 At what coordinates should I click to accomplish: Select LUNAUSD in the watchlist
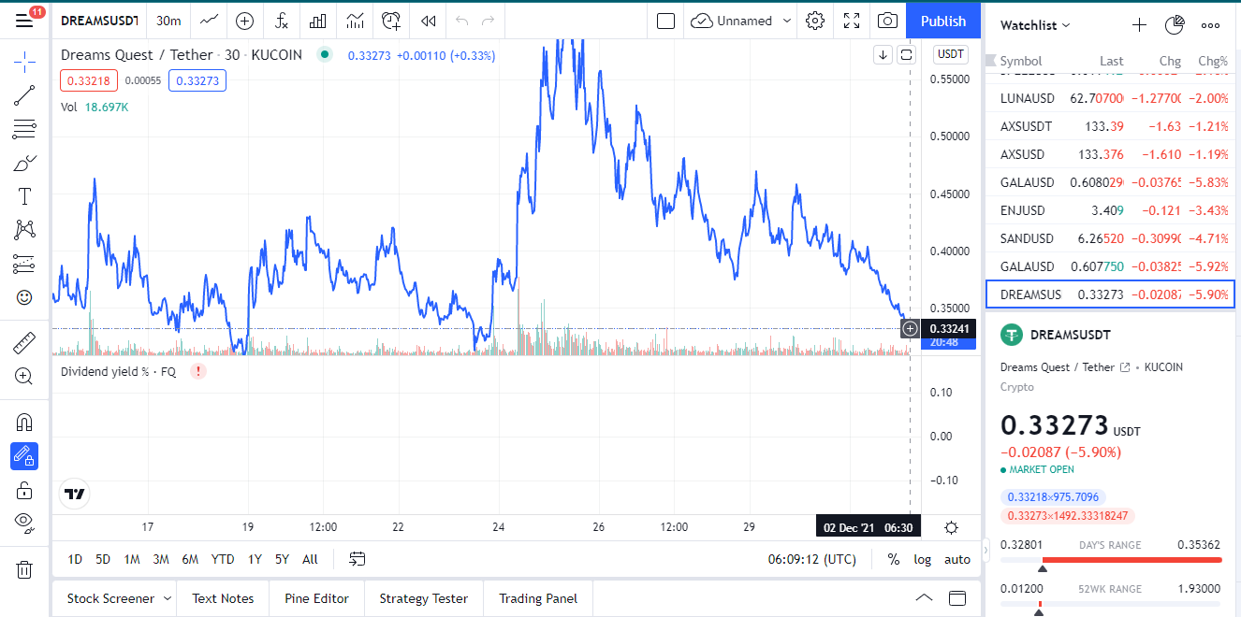pyautogui.click(x=1111, y=98)
